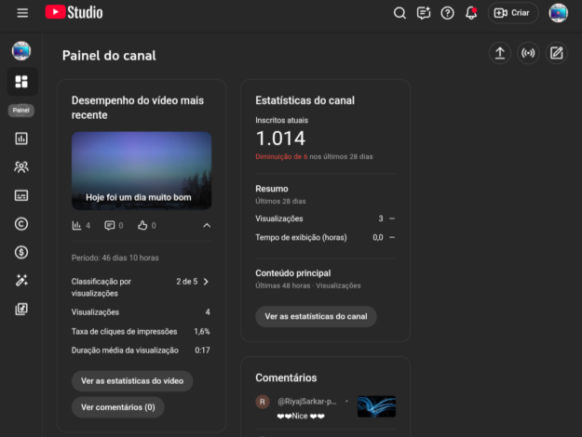
Task: Open Earn dollar-sign section in sidebar
Action: click(x=21, y=252)
